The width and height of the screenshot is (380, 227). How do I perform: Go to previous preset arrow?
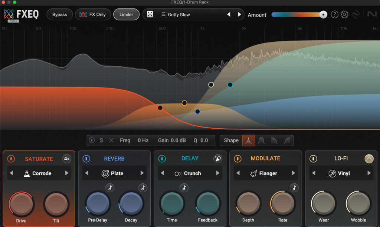(229, 14)
